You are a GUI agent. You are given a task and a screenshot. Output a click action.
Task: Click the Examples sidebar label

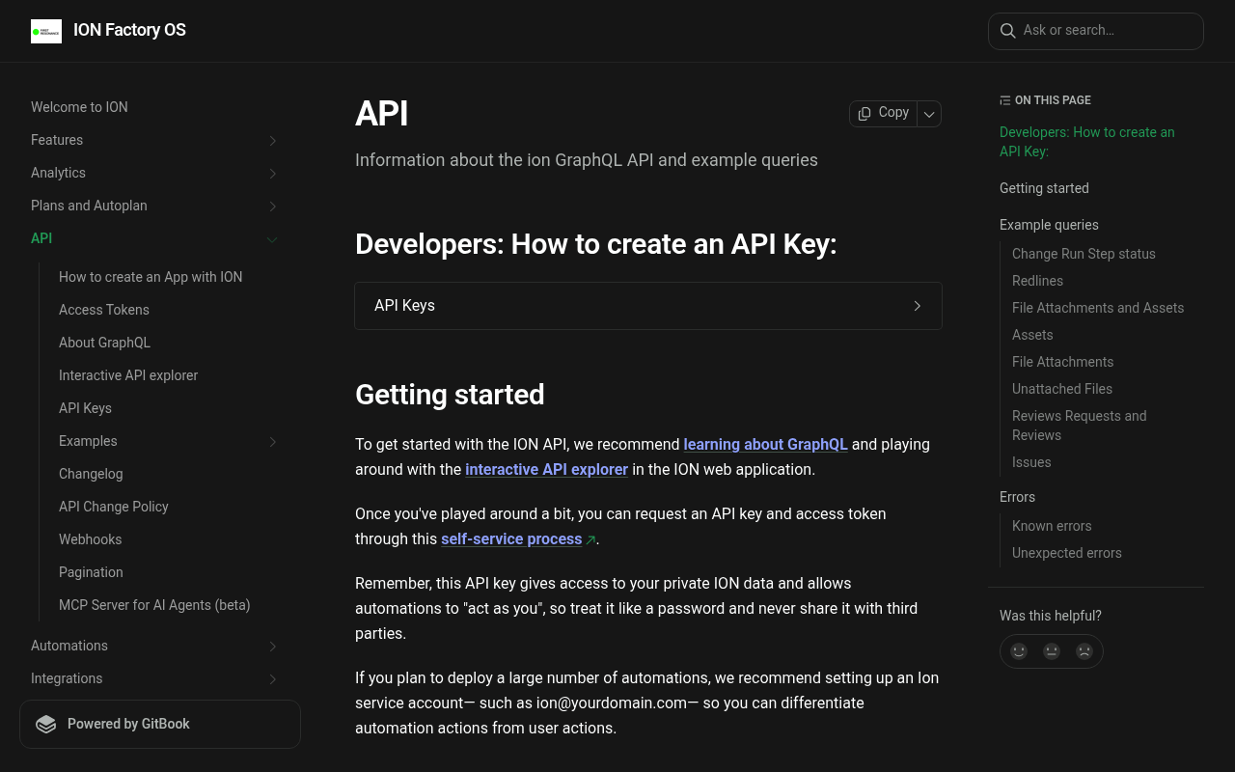click(88, 441)
